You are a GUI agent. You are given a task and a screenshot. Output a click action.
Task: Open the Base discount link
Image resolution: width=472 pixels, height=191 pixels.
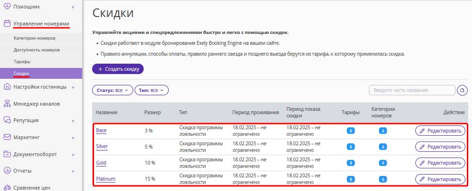tap(101, 131)
